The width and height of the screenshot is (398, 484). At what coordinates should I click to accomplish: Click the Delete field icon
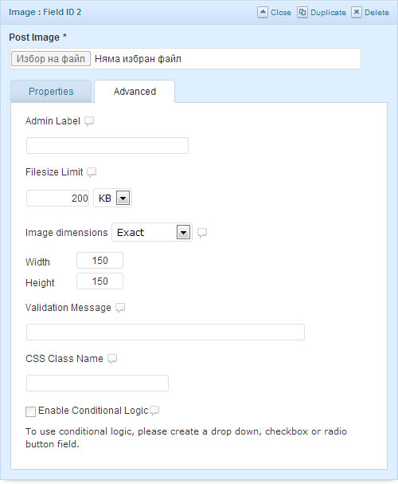(x=357, y=12)
